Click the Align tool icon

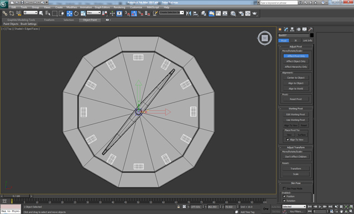195,13
